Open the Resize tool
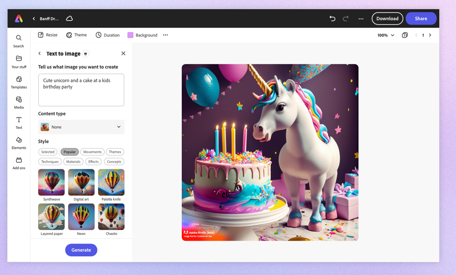 [x=48, y=35]
